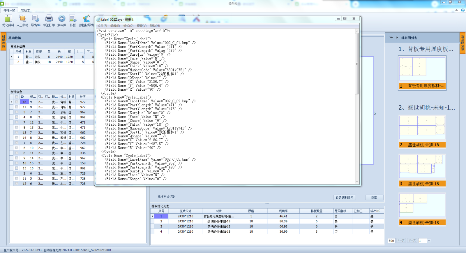The height and width of the screenshot is (253, 466).
Task: Click the 长度 column header in 板件信息
Action: 83,97
